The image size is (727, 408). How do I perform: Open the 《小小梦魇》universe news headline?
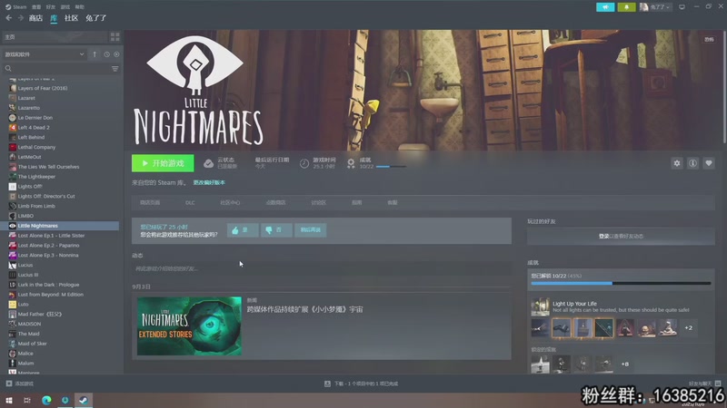click(304, 309)
